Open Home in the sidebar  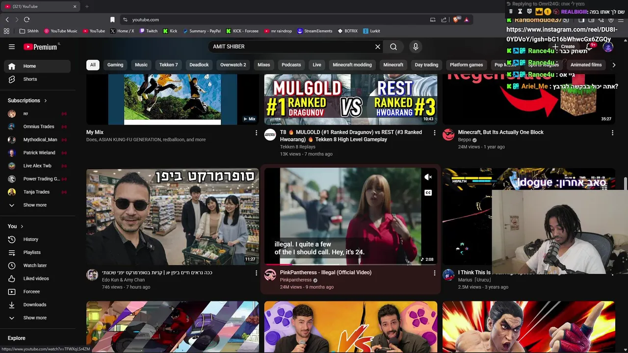[37, 66]
